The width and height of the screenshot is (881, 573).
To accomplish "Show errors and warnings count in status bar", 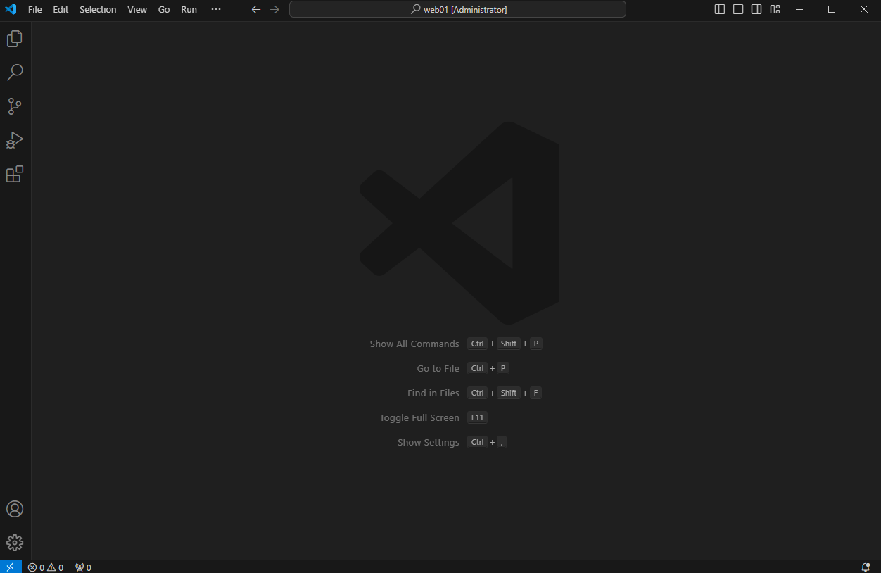I will [46, 567].
